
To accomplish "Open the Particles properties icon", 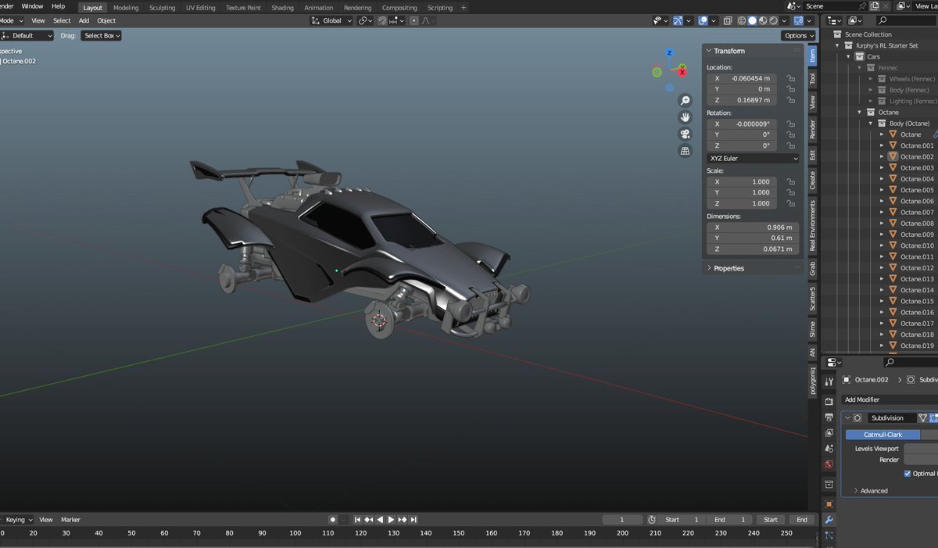I will pos(829,536).
